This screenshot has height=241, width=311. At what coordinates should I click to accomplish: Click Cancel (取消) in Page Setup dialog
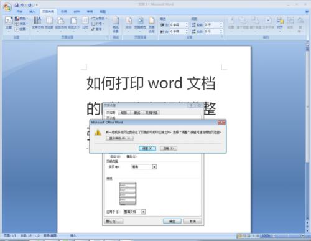(192, 221)
